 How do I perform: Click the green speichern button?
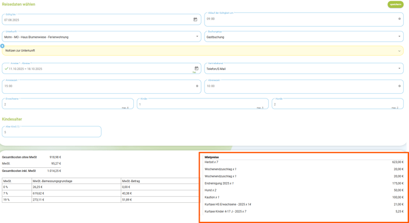point(395,4)
